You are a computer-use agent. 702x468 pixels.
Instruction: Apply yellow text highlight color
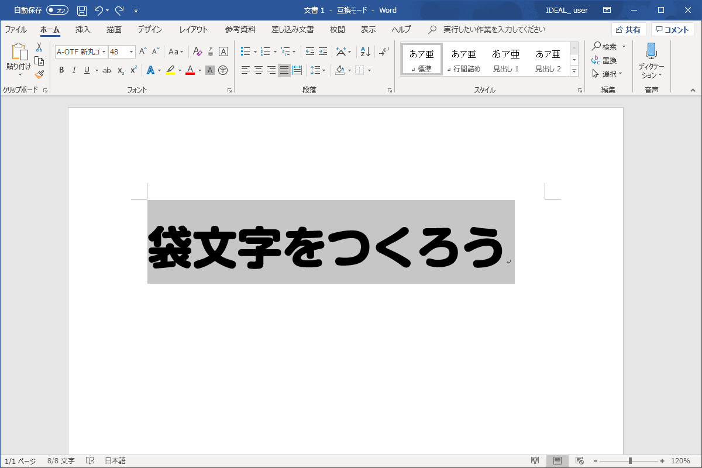click(170, 70)
